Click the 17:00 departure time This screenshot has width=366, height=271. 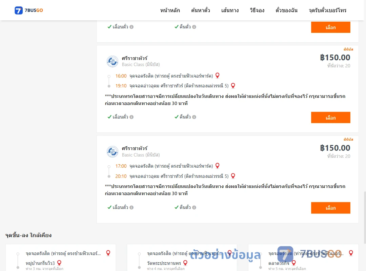(x=121, y=166)
